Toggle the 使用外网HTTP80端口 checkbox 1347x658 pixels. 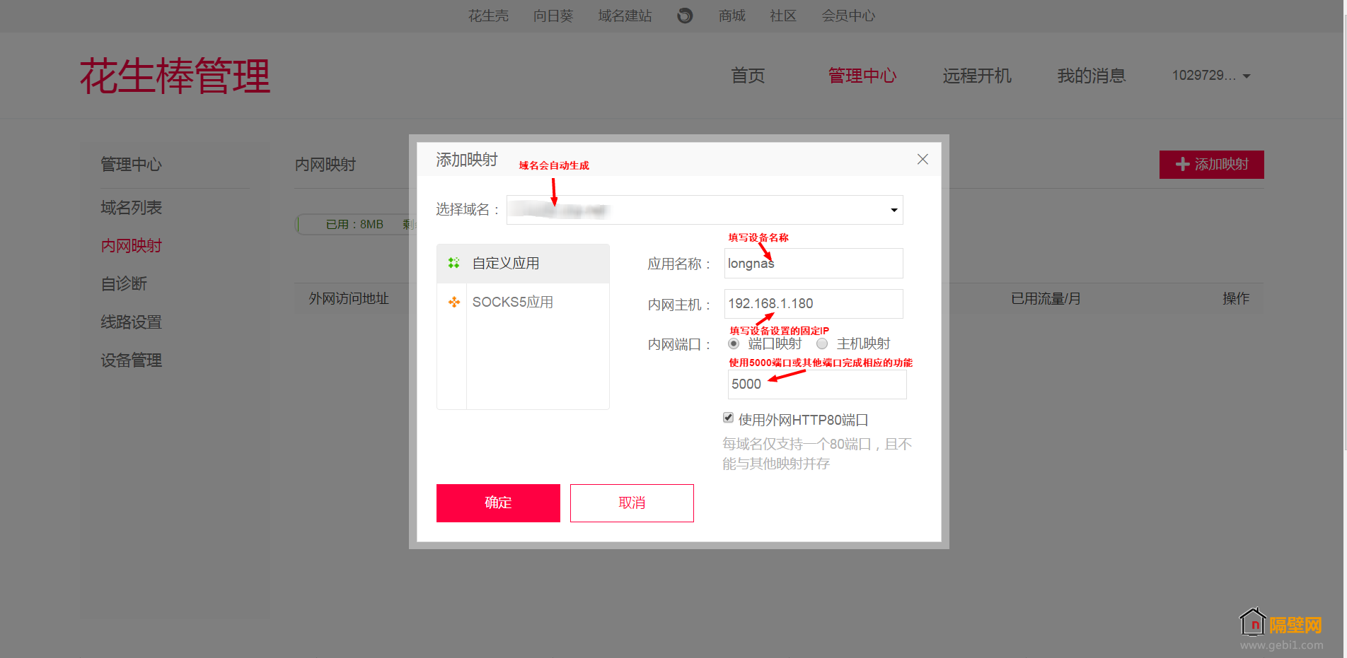(x=728, y=418)
